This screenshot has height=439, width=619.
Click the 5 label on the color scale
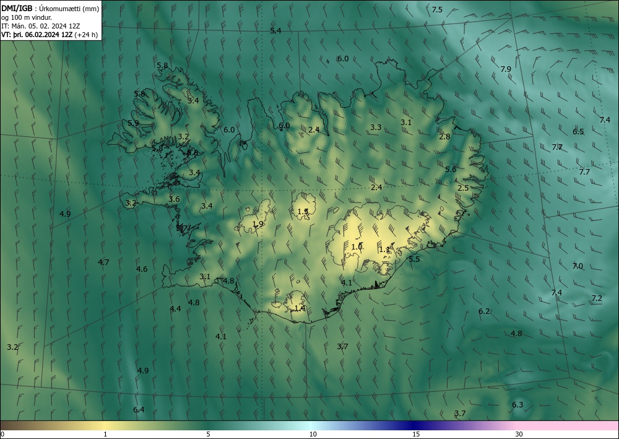pos(208,434)
